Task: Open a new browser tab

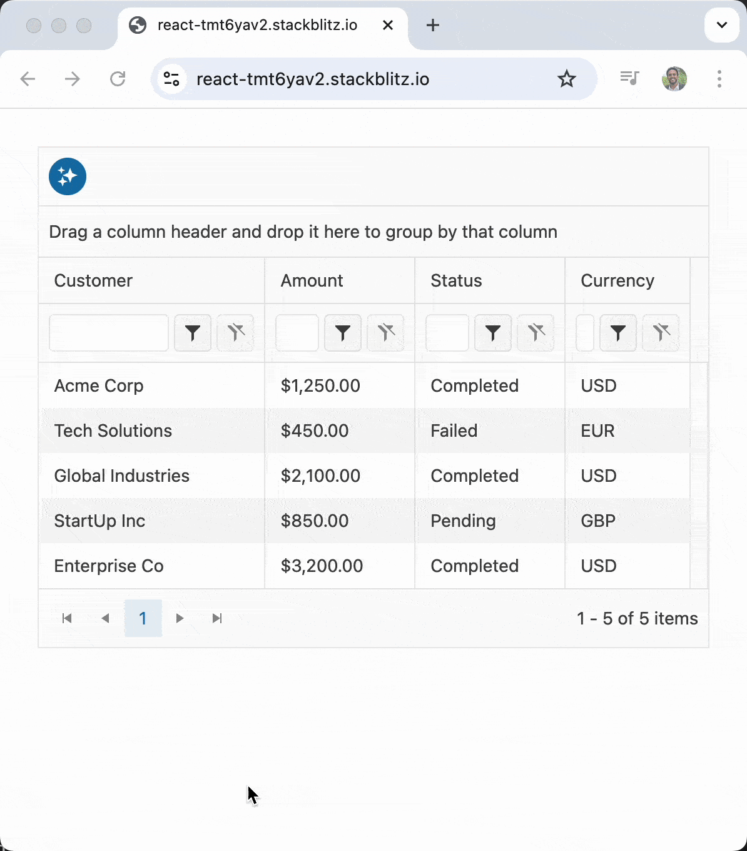Action: tap(432, 25)
